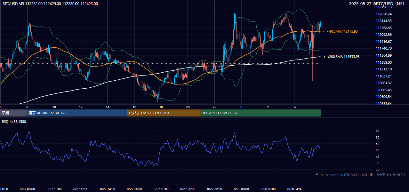Click the 8/27 22:00 date label
409x192 pixels.
pos(214,189)
